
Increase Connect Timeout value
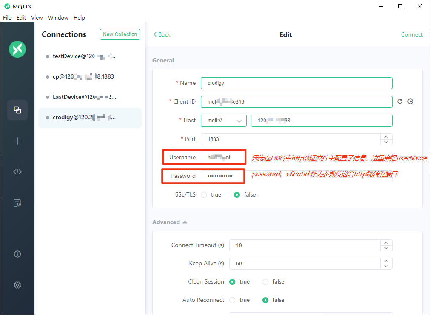(386, 243)
